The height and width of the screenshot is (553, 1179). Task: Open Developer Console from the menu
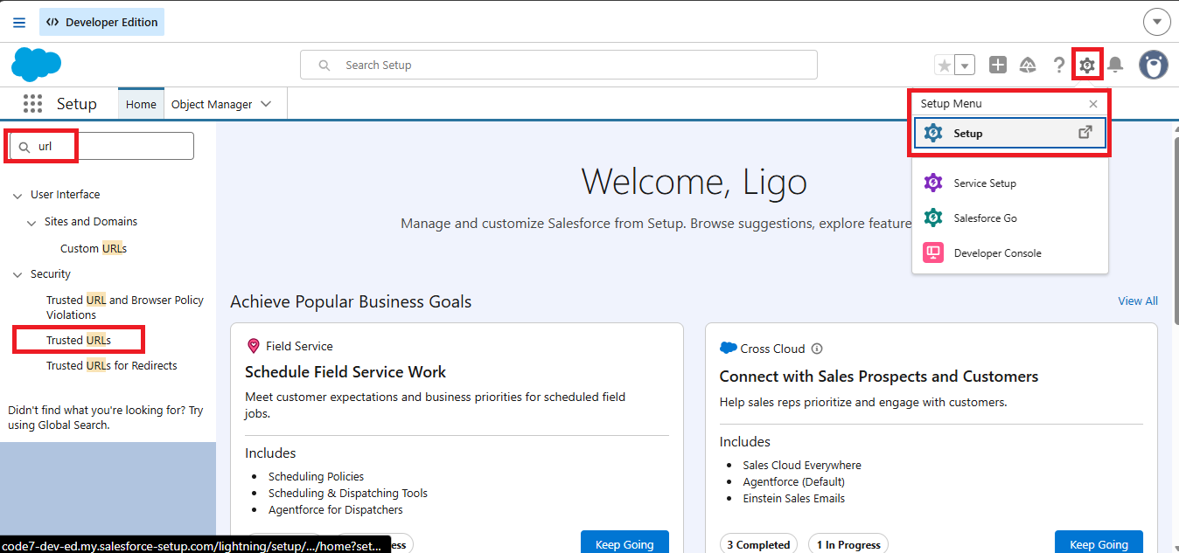pyautogui.click(x=1010, y=253)
